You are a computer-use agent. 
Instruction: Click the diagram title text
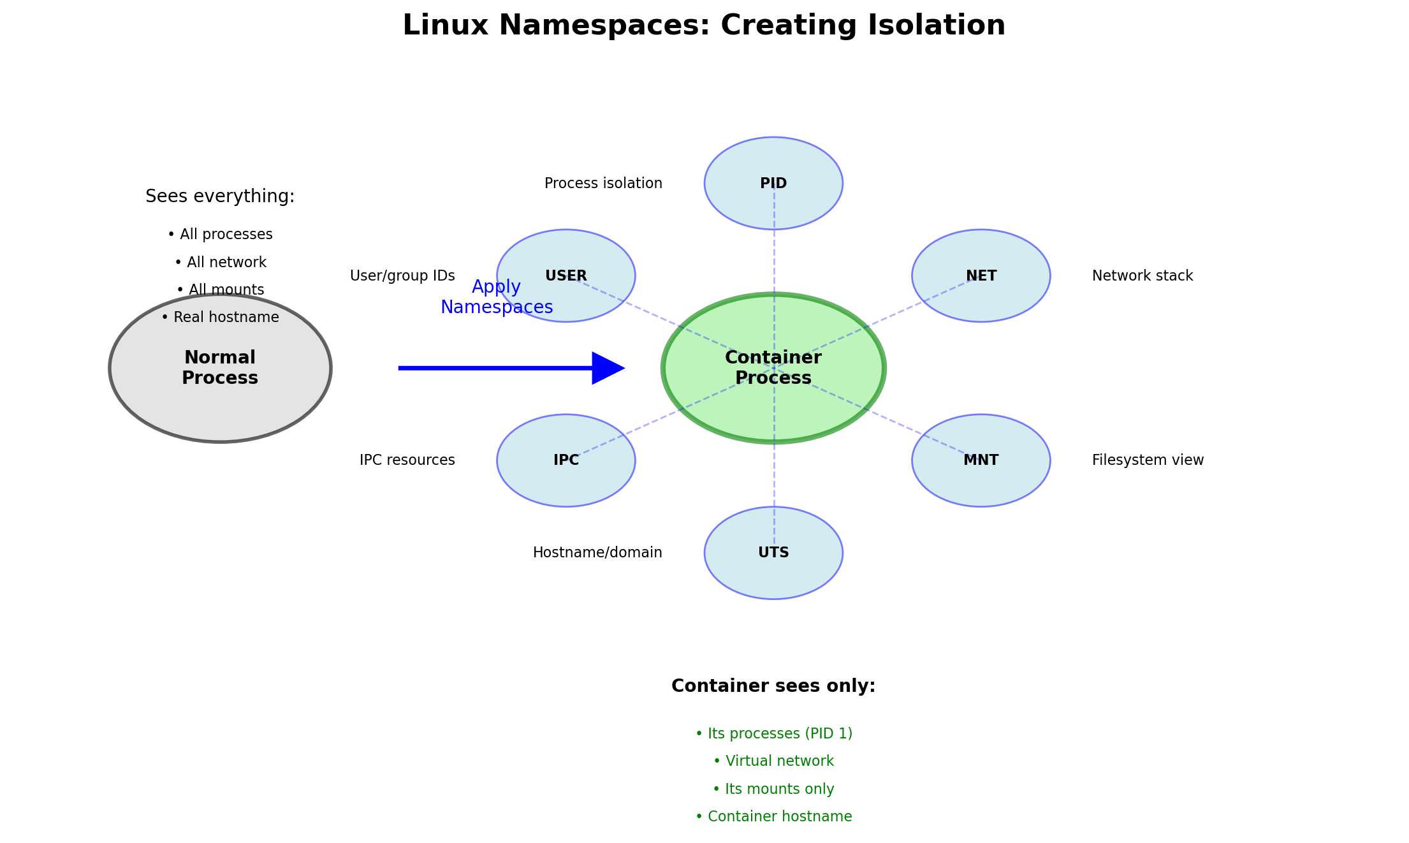704,26
